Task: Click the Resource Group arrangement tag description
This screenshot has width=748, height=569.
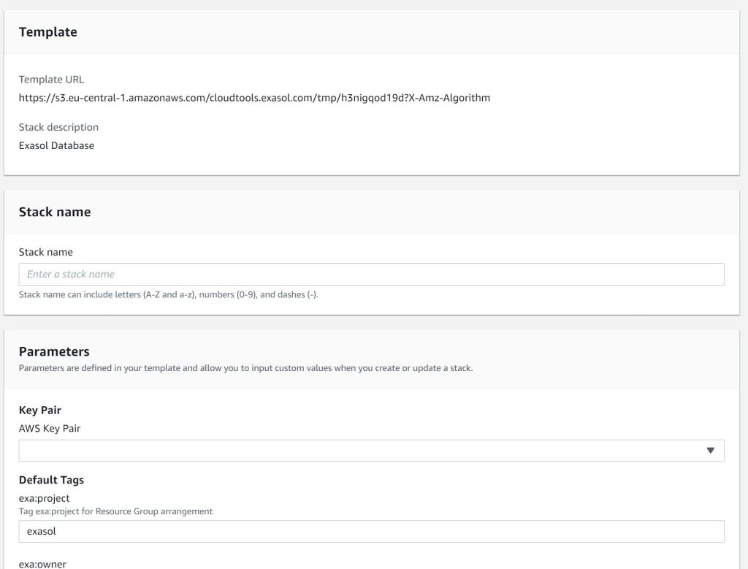Action: click(x=115, y=511)
